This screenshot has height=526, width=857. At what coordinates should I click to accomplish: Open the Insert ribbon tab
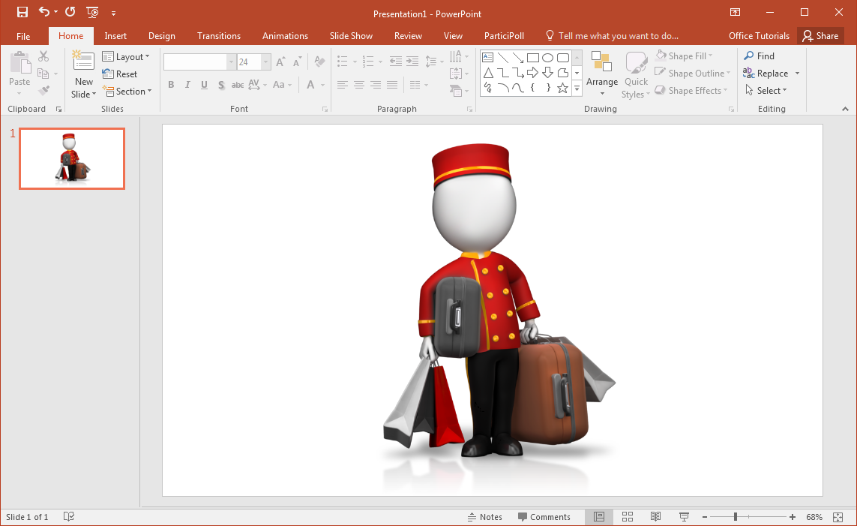click(115, 36)
